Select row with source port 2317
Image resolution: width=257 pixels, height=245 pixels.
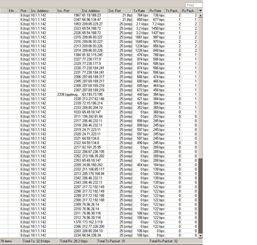click(98, 121)
